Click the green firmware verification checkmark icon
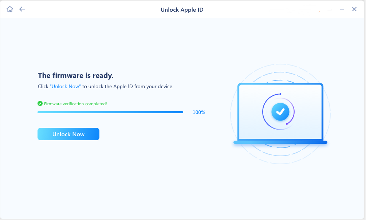 [x=40, y=103]
